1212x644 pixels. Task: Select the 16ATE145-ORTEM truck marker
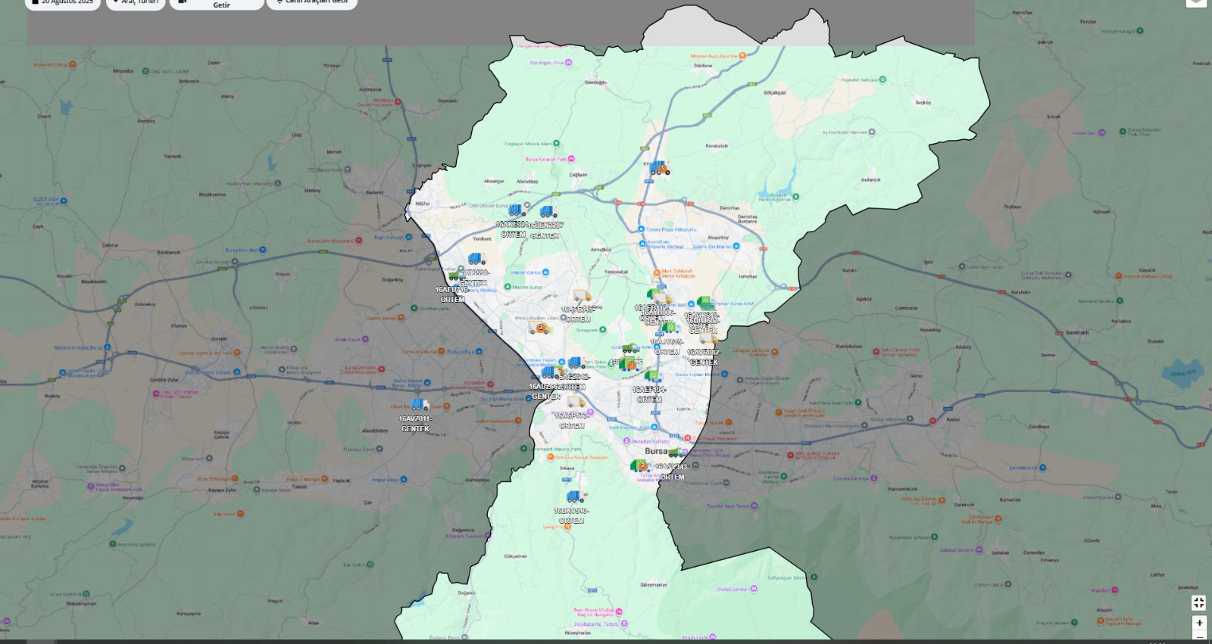(582, 296)
